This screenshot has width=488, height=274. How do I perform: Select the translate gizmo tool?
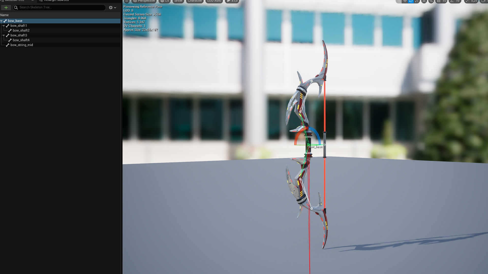pyautogui.click(x=405, y=1)
